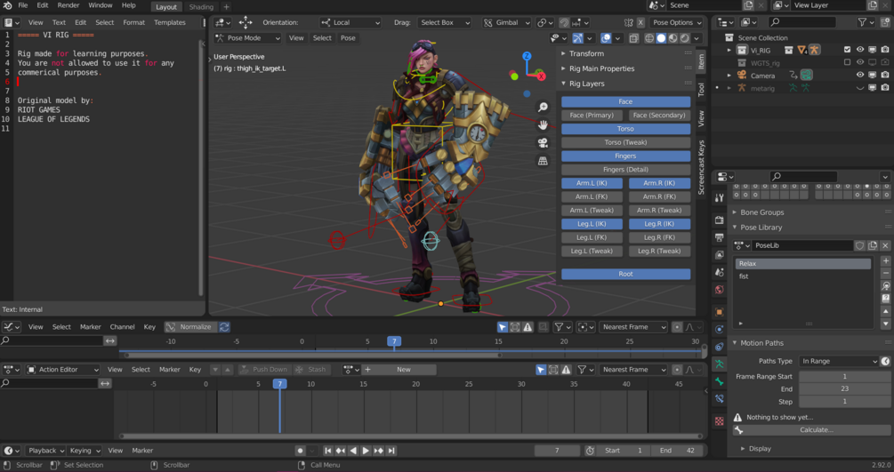
Task: Switch to the Shading workspace tab
Action: [x=201, y=7]
